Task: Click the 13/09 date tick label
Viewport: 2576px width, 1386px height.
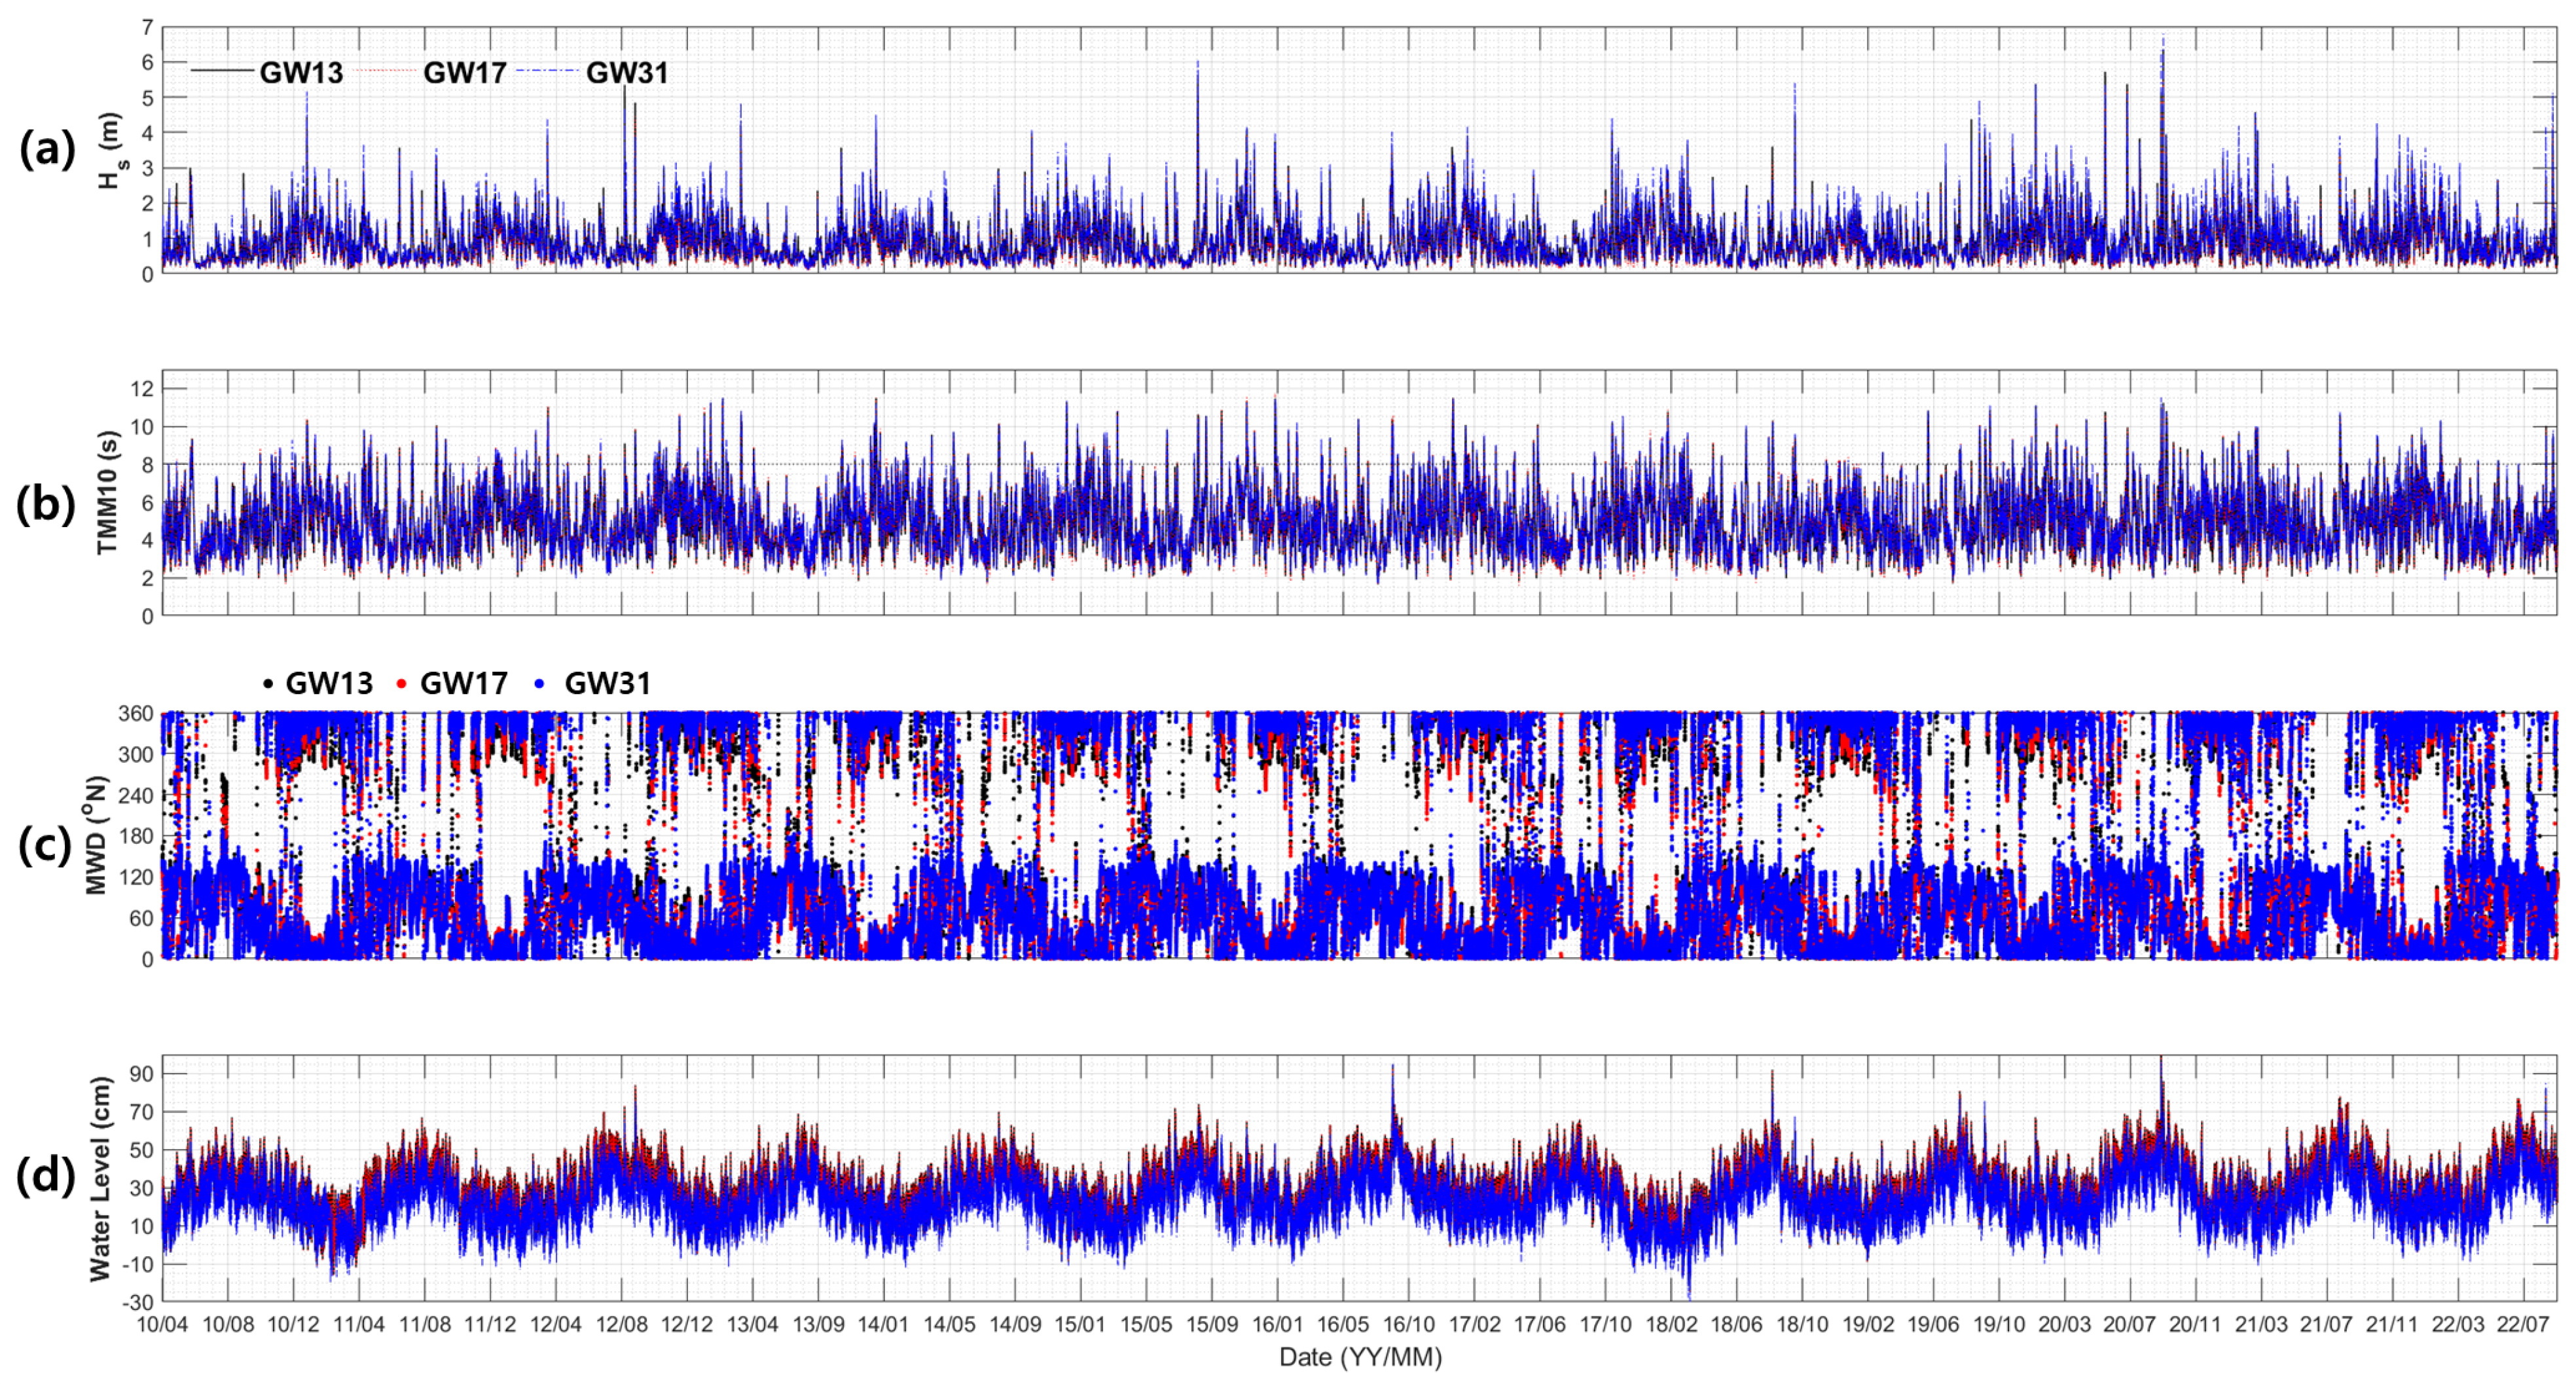Action: [819, 1324]
